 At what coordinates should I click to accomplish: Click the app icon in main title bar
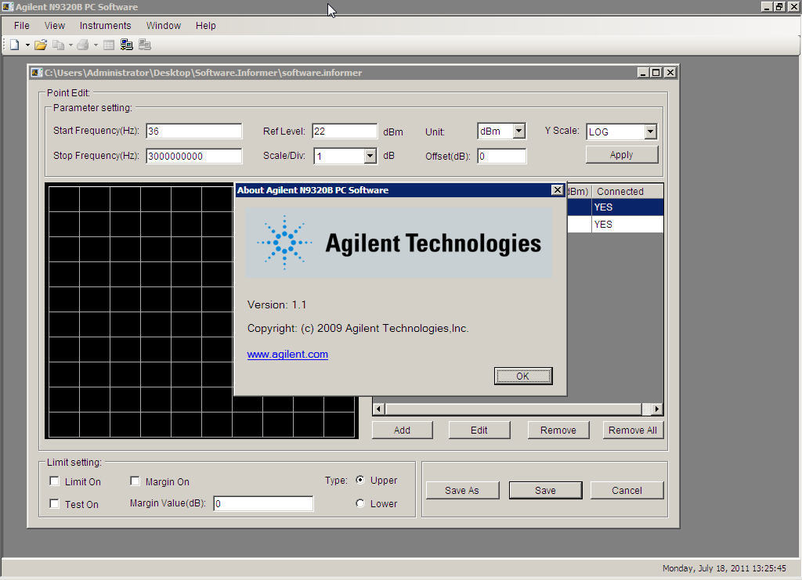8,6
